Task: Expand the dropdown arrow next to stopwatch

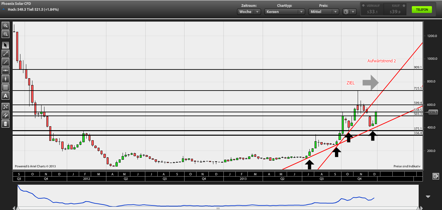Action: pyautogui.click(x=353, y=12)
